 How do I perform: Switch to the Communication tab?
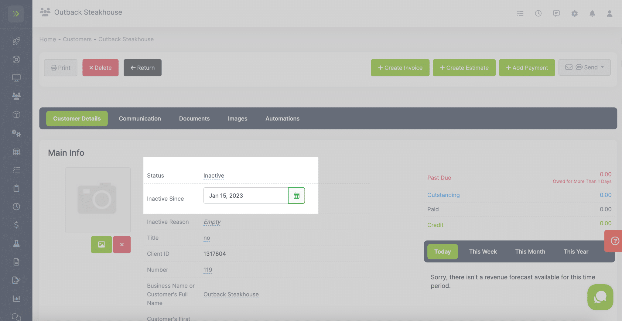(x=140, y=118)
